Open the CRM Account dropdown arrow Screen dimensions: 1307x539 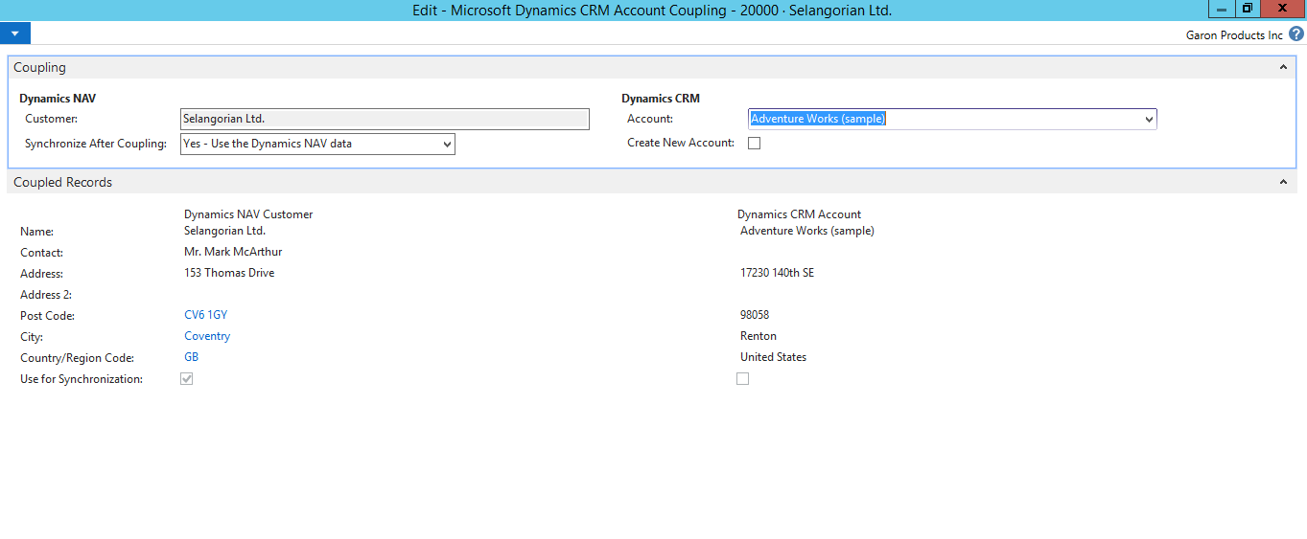(x=1149, y=120)
